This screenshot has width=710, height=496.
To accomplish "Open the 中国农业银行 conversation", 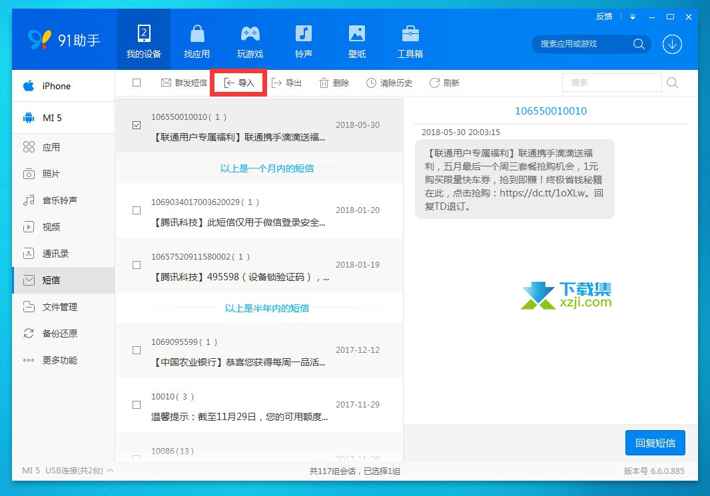I will coord(259,350).
